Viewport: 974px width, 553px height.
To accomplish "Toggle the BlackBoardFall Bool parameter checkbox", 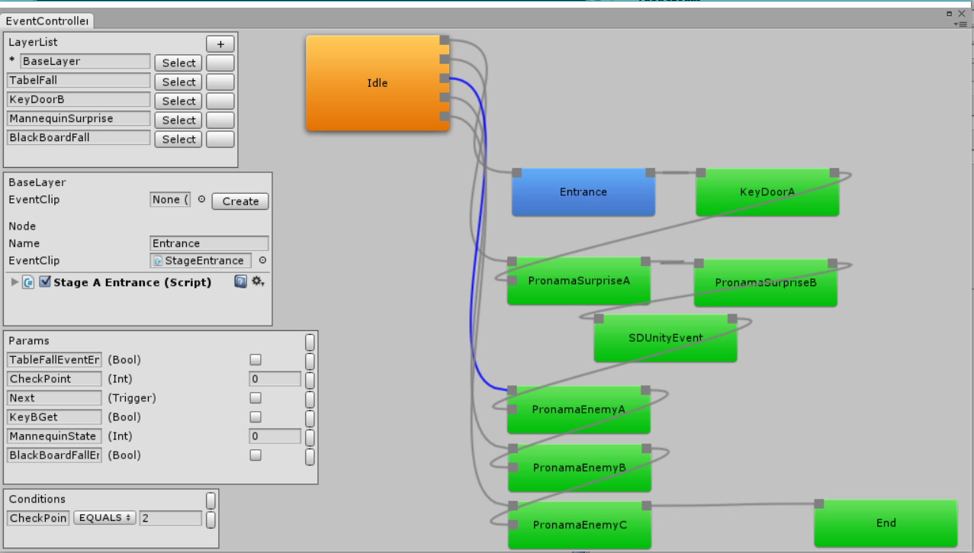I will tap(256, 455).
